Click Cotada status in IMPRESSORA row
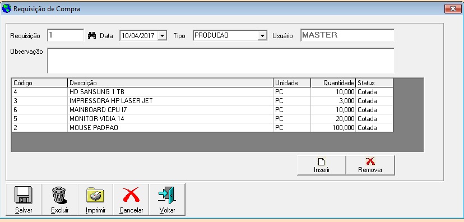Image resolution: width=464 pixels, height=222 pixels. [374, 101]
